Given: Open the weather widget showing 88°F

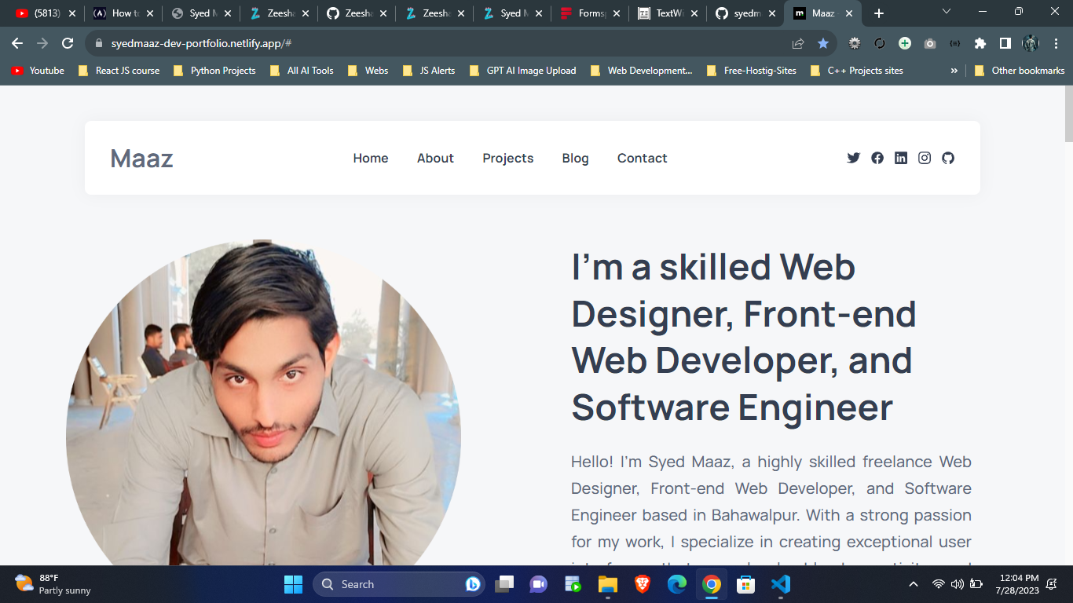Looking at the screenshot, I should 53,584.
